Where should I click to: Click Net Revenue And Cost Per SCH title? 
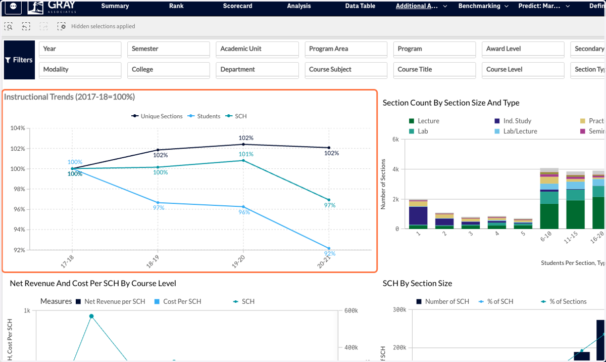[x=93, y=284]
